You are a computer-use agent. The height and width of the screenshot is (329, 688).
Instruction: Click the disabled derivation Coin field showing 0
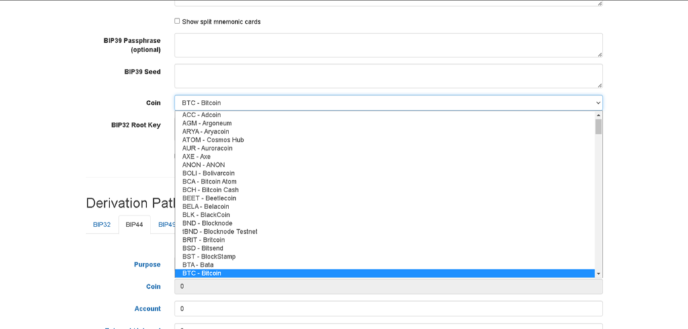pyautogui.click(x=388, y=286)
